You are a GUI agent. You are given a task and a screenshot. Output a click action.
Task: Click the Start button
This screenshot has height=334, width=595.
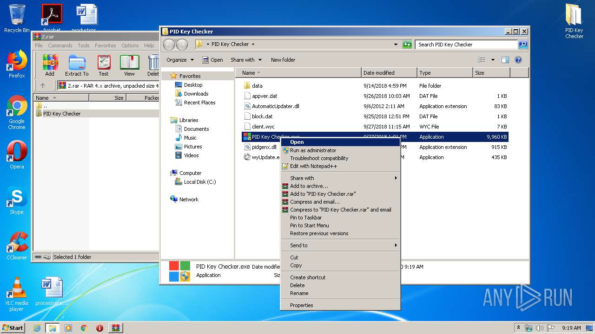click(13, 328)
